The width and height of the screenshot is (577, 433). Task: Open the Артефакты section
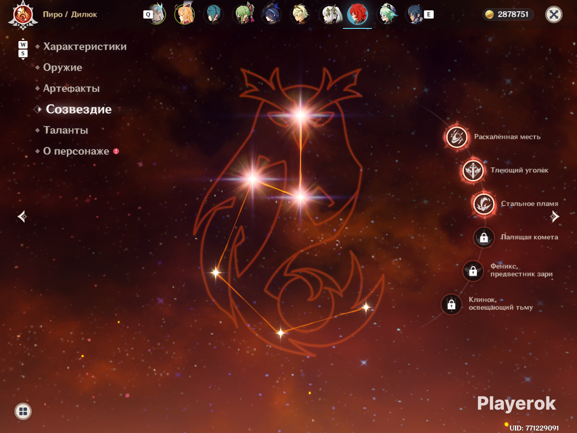71,88
